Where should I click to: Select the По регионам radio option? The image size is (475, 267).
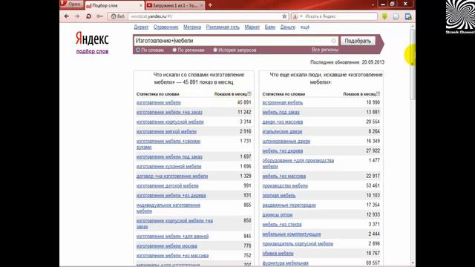coord(174,50)
